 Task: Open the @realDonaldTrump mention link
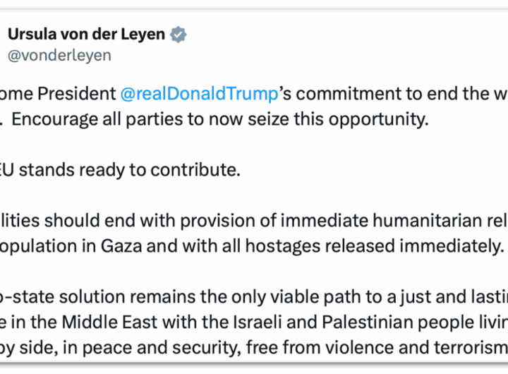click(x=200, y=92)
